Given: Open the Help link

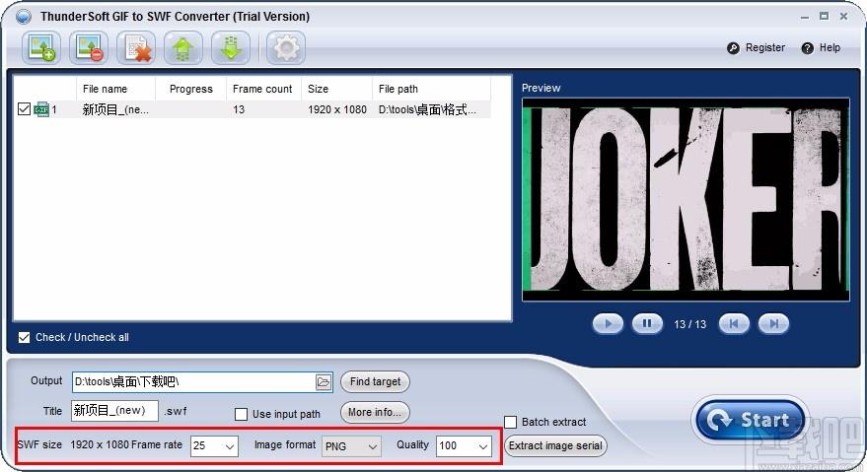Looking at the screenshot, I should click(830, 48).
